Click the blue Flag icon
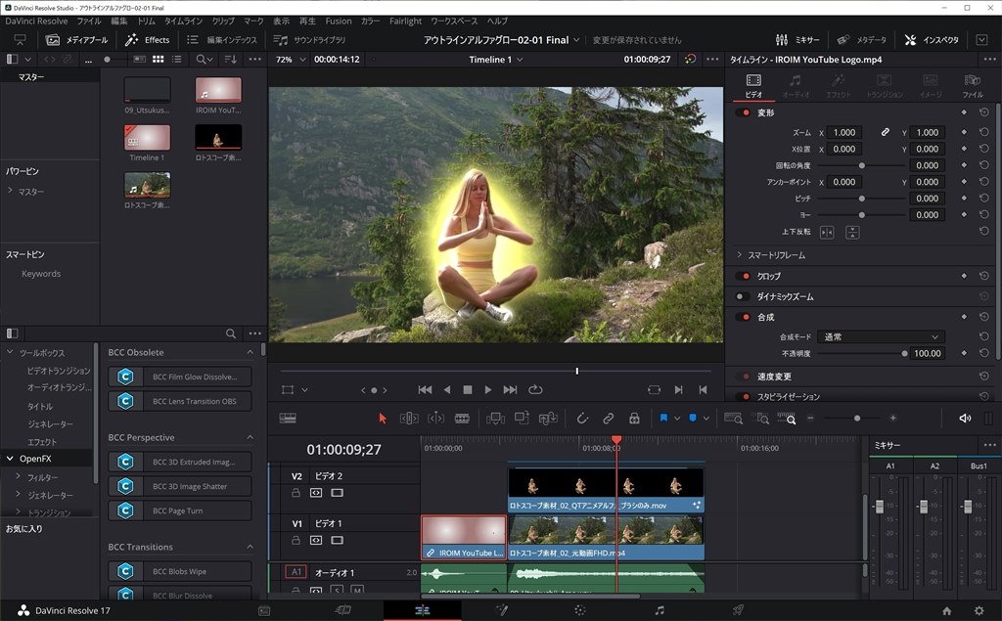The height and width of the screenshot is (621, 1002). pyautogui.click(x=663, y=418)
